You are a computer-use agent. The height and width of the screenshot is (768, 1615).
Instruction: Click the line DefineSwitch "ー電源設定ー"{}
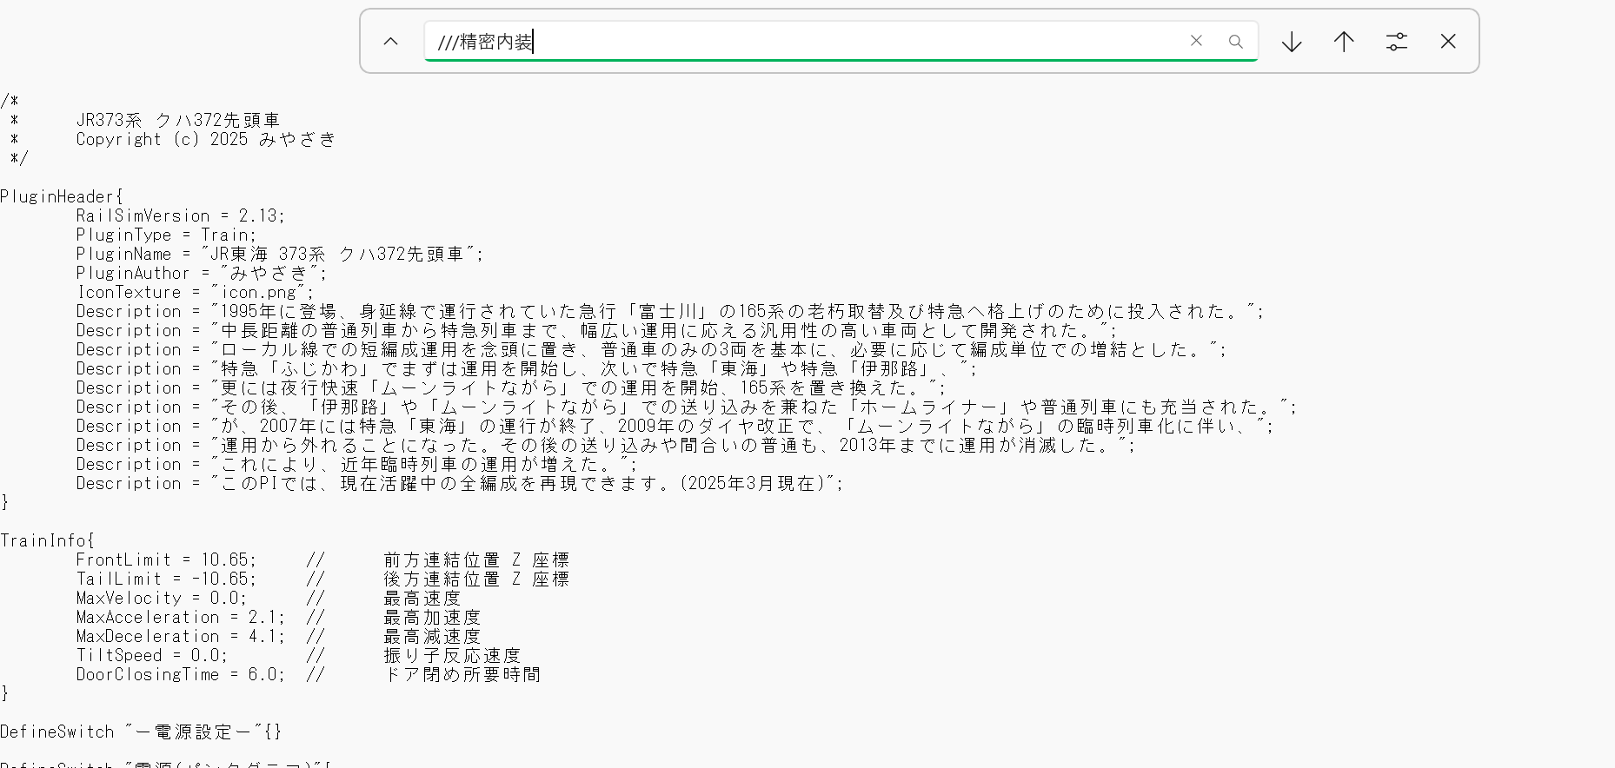(141, 732)
